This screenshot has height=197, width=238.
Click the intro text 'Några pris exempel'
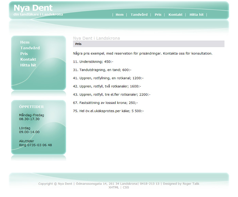tap(89, 53)
